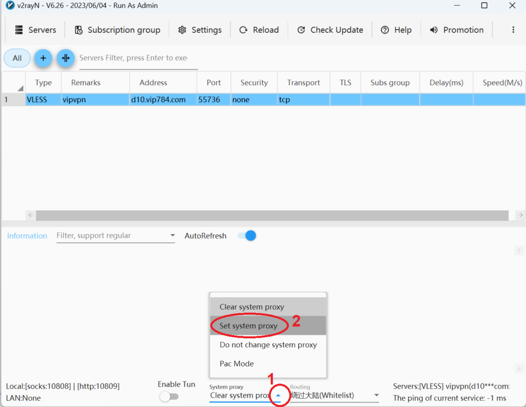The image size is (526, 407).
Task: Choose Pac Mode from the list
Action: point(237,363)
